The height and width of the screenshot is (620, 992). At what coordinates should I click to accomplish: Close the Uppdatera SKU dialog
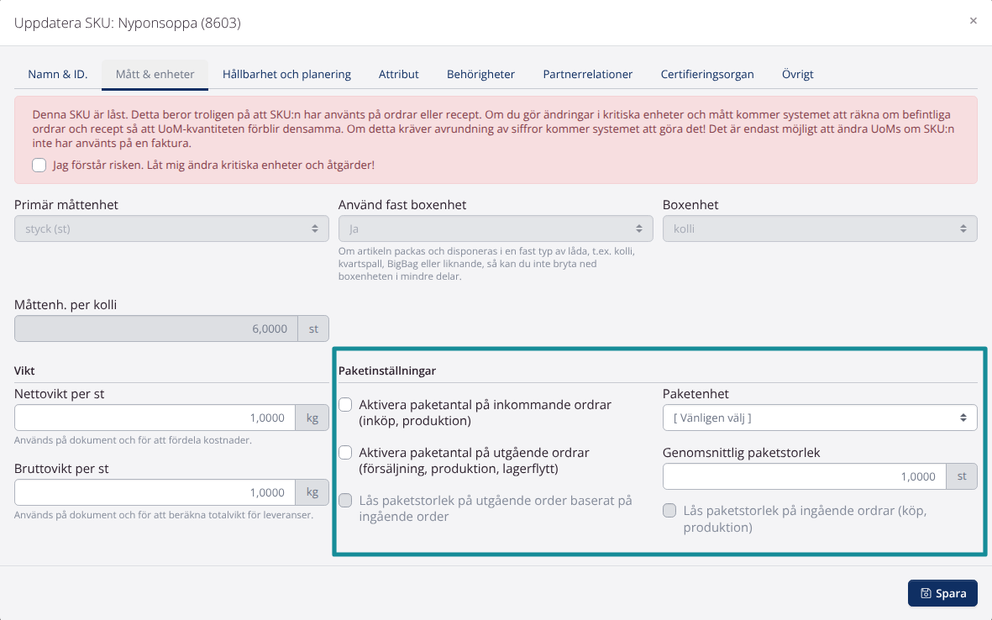pyautogui.click(x=973, y=21)
